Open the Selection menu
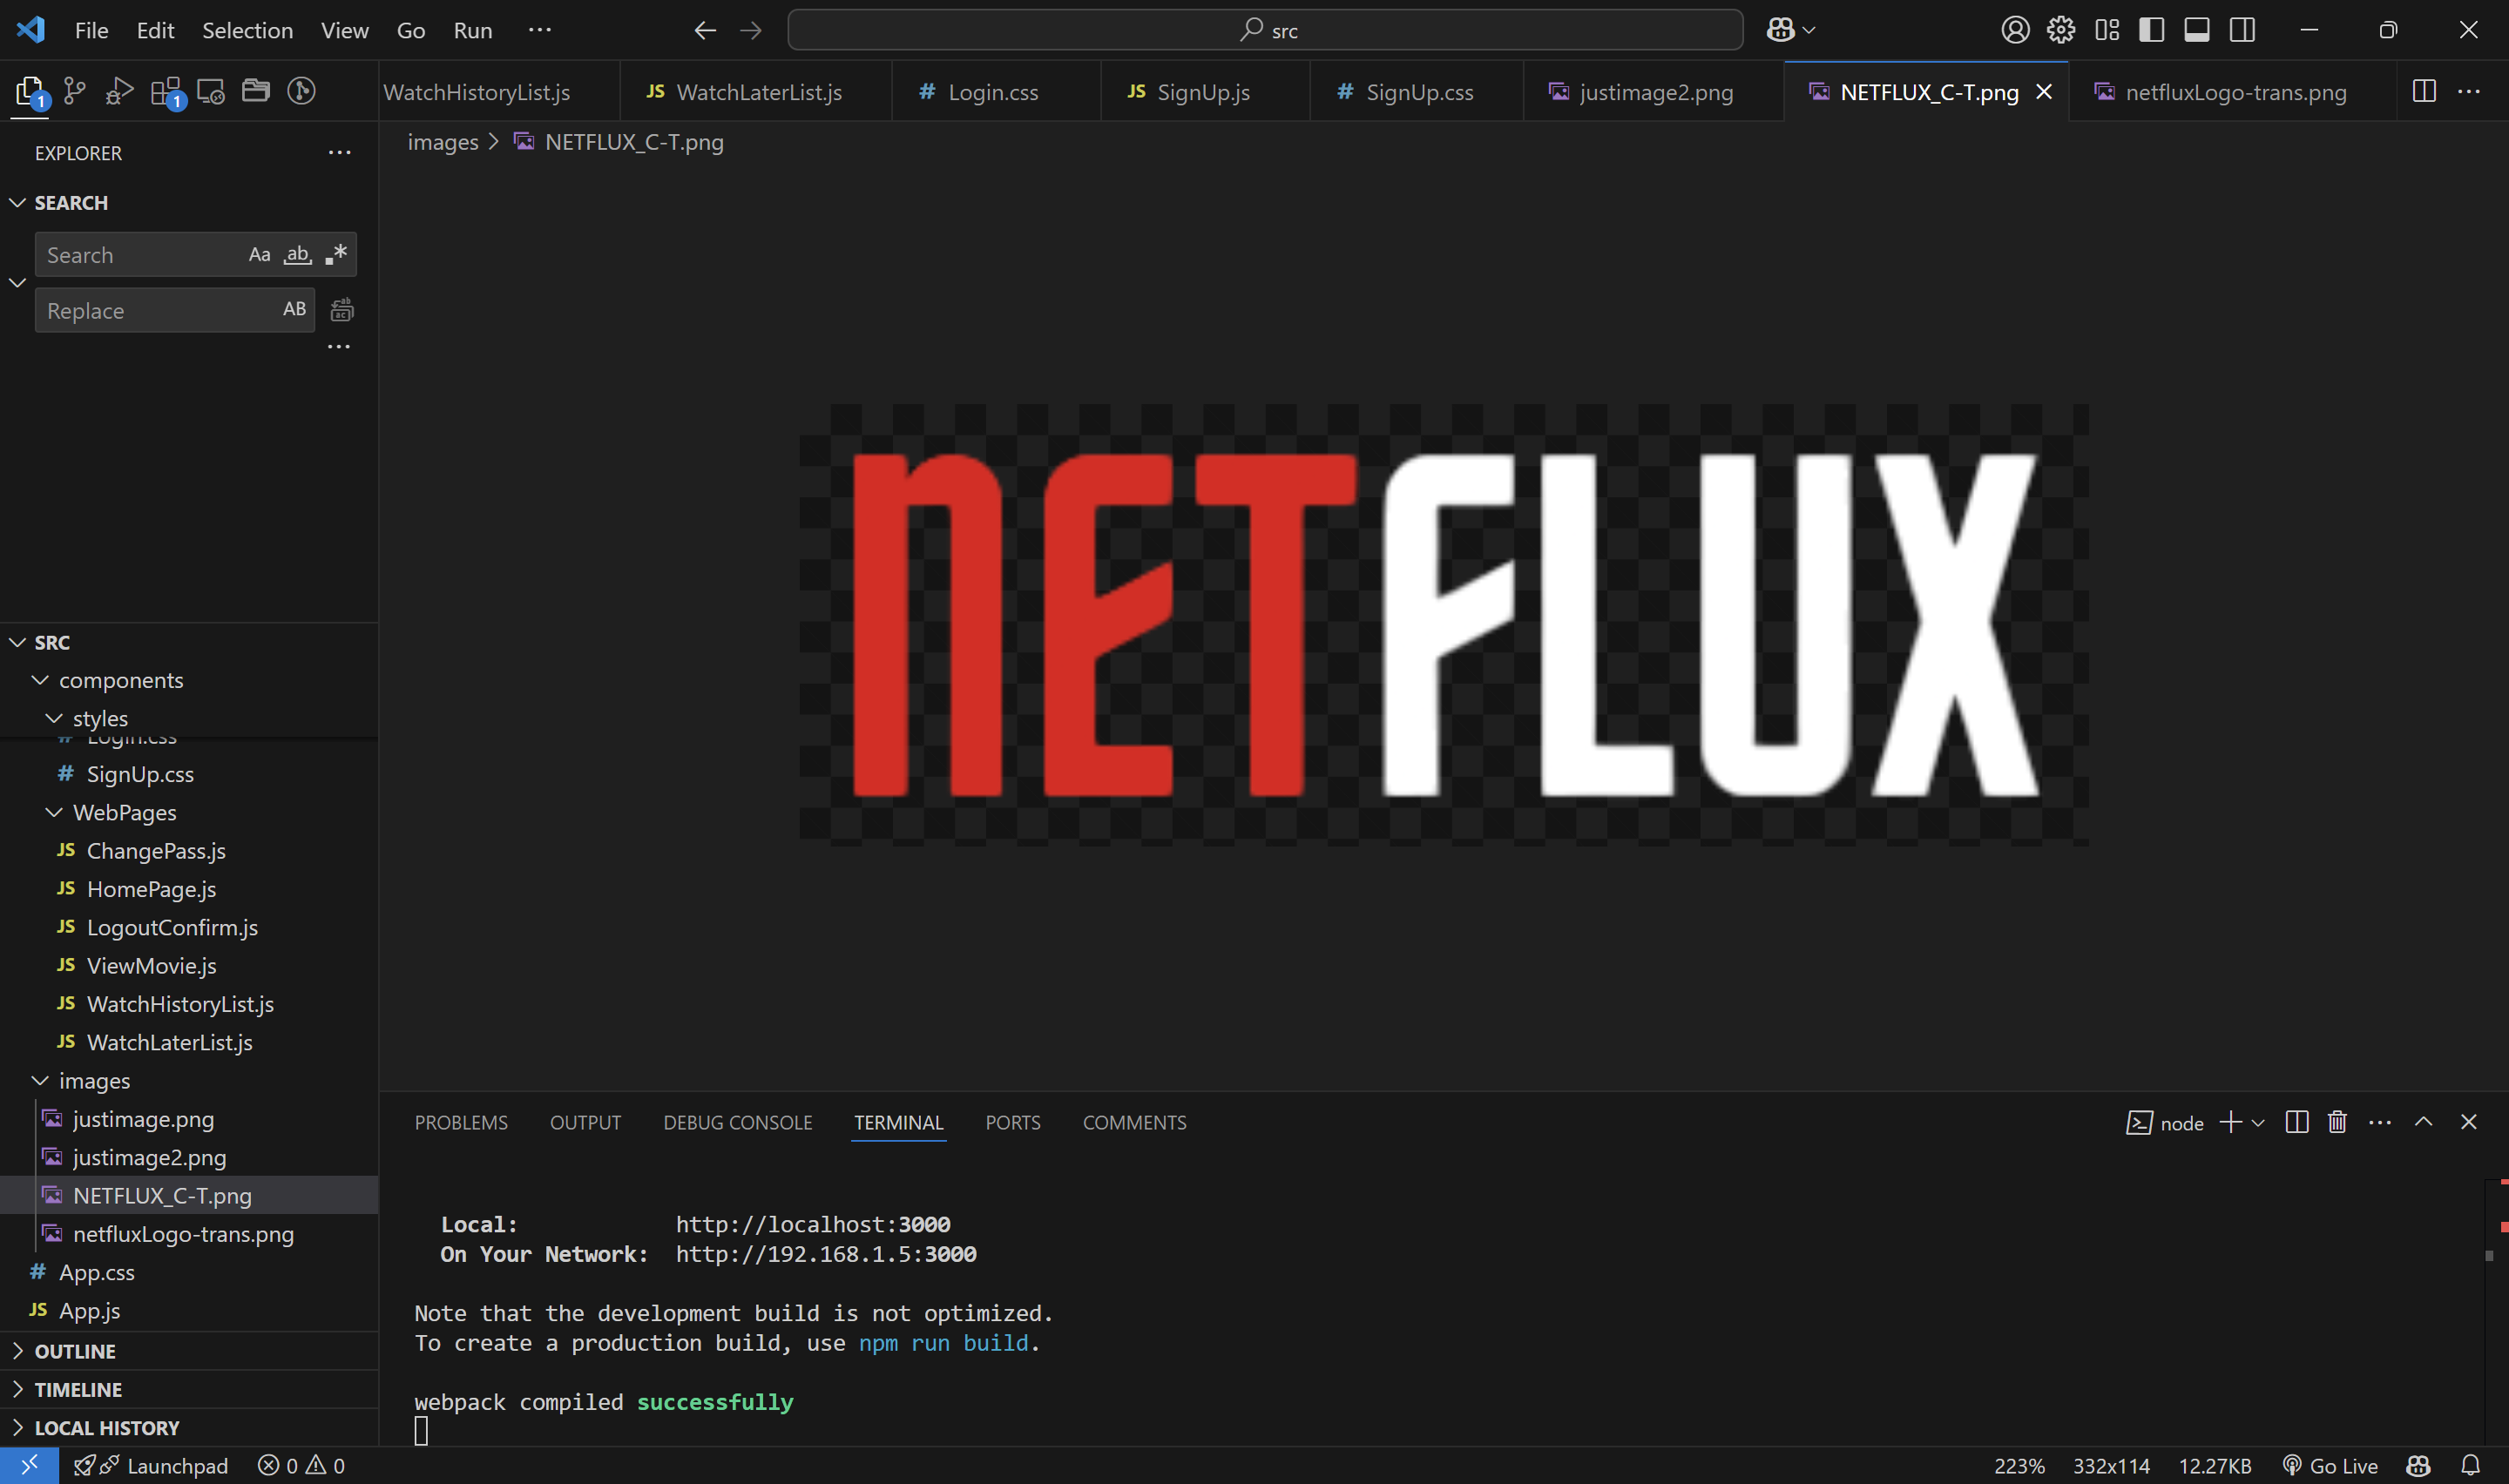 (x=247, y=30)
